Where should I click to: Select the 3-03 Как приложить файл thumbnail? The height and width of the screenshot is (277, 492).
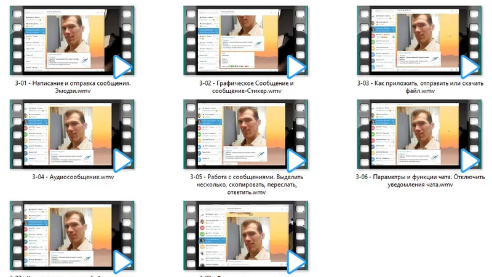coord(419,41)
